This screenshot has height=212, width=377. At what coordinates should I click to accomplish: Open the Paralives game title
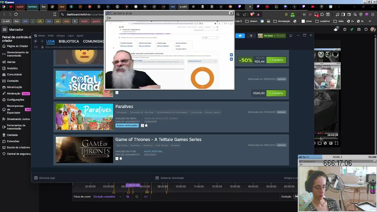click(124, 107)
